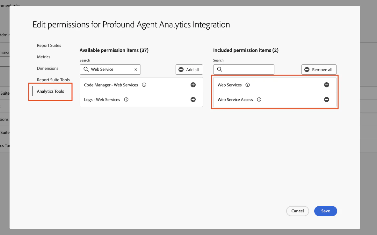Screen dimensions: 377x235
Task: Show info for Code Manager - Web Services
Action: tap(144, 85)
